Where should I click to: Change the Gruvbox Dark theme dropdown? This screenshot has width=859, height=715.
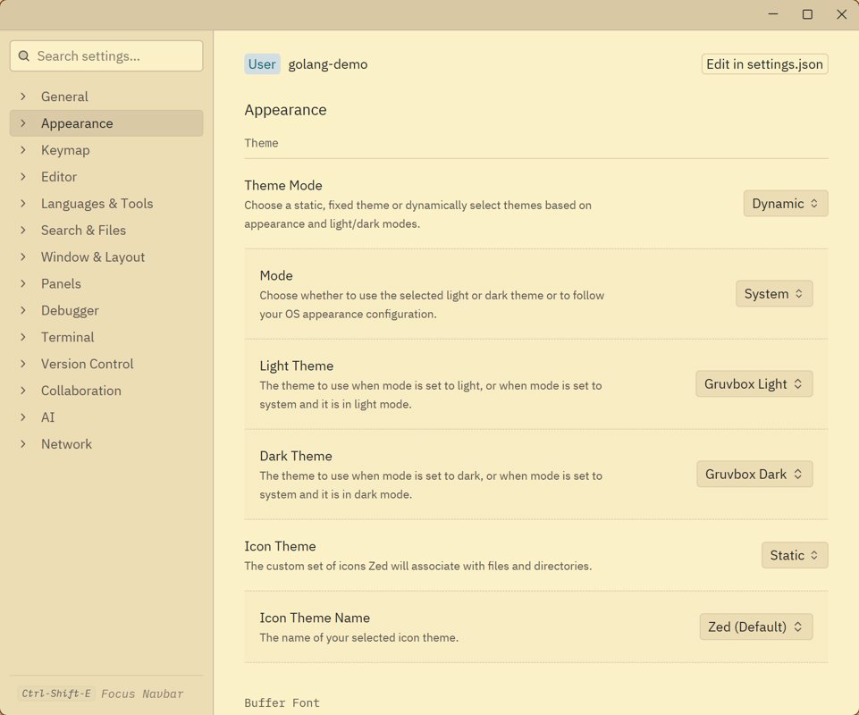pyautogui.click(x=754, y=475)
